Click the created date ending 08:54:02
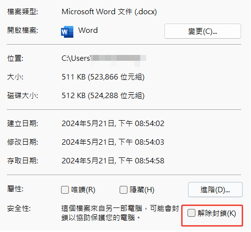The image size is (251, 232). (113, 124)
